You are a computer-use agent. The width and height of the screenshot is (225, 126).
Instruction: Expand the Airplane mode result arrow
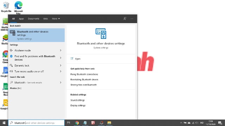click(x=60, y=50)
